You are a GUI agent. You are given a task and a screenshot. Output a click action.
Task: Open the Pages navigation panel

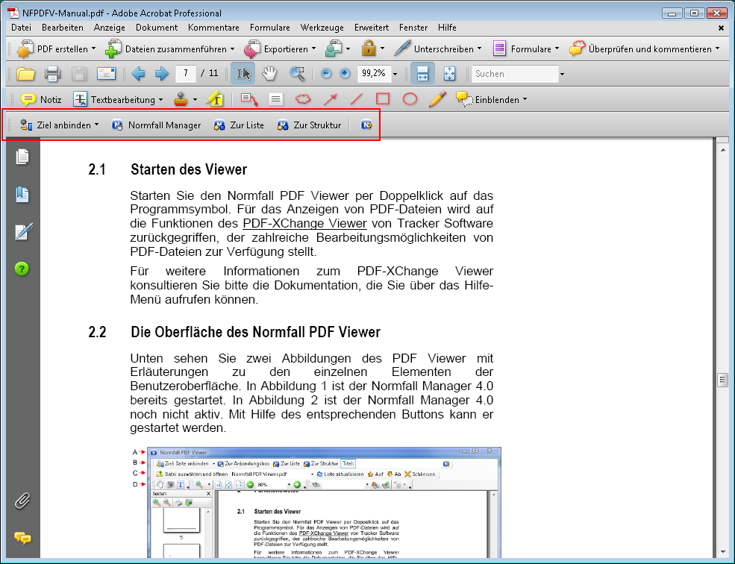22,157
